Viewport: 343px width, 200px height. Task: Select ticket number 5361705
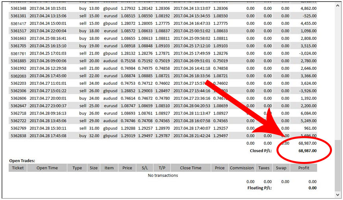[19, 46]
